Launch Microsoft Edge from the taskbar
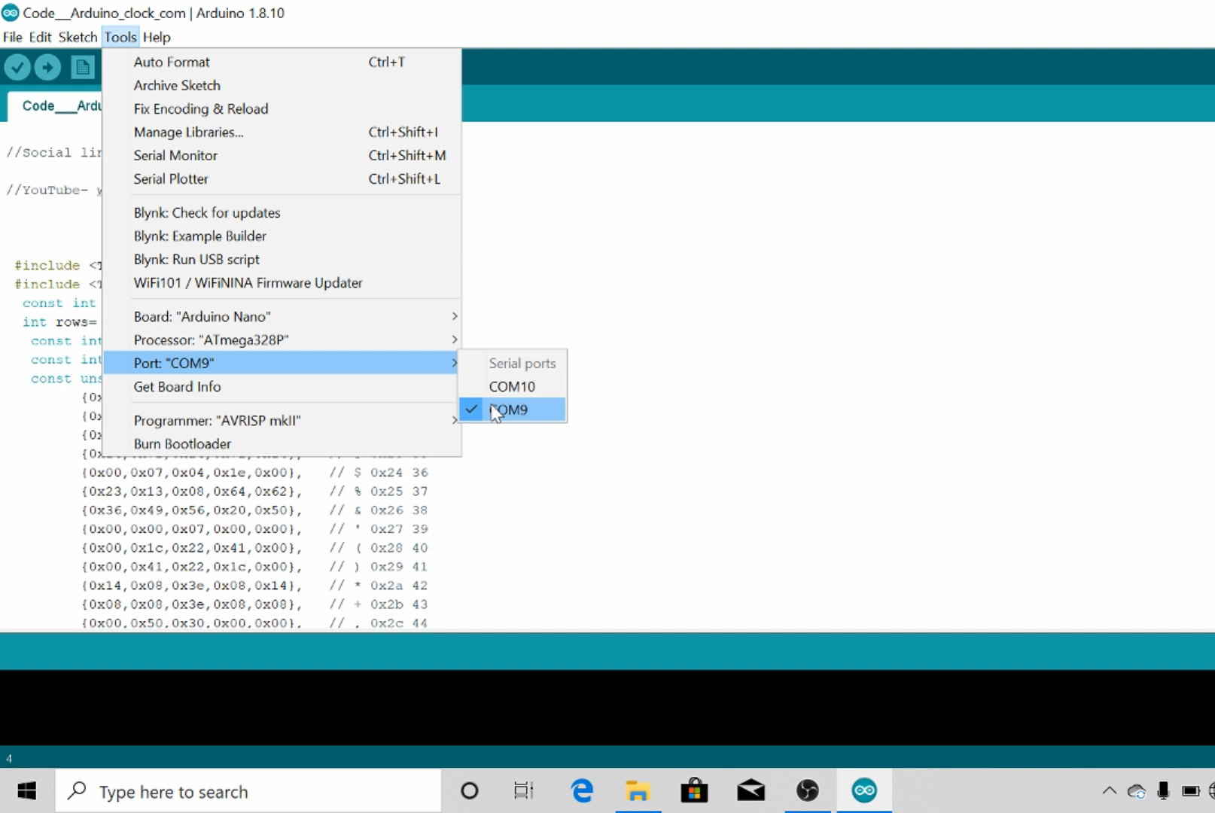 click(581, 790)
